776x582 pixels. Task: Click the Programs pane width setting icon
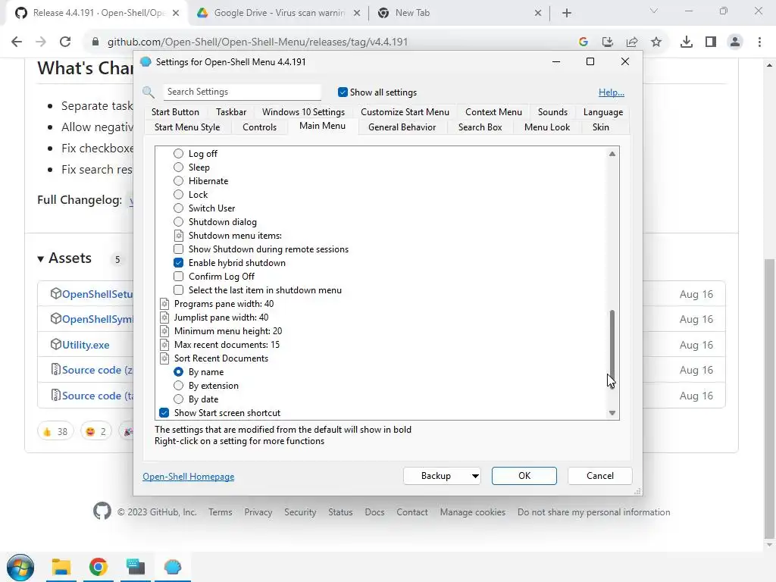coord(164,304)
